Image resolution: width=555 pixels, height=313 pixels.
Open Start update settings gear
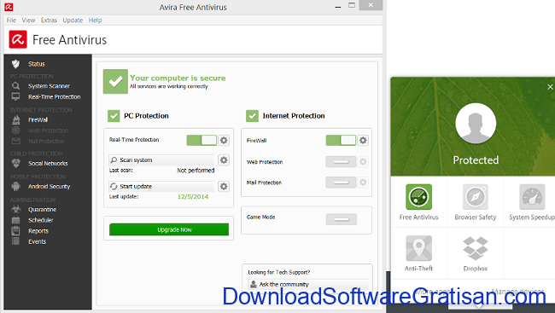click(224, 187)
